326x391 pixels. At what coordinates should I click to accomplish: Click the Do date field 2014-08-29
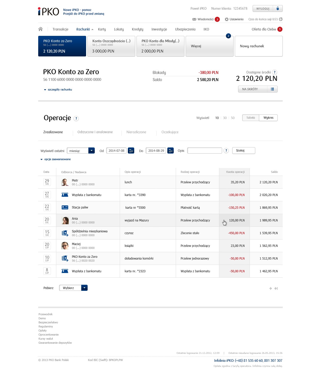click(156, 151)
